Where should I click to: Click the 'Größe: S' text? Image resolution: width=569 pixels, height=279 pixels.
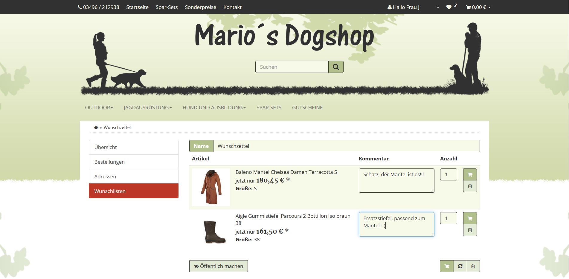tap(246, 188)
